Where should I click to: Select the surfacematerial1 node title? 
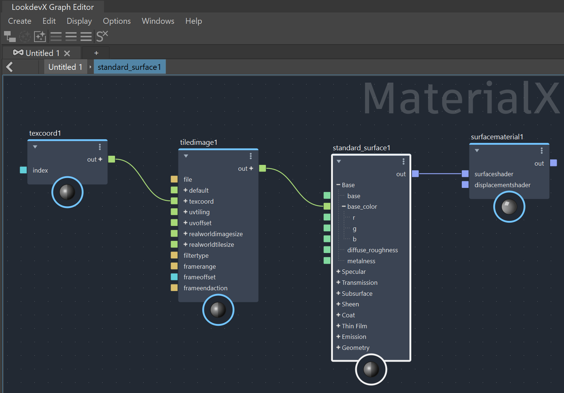point(497,137)
